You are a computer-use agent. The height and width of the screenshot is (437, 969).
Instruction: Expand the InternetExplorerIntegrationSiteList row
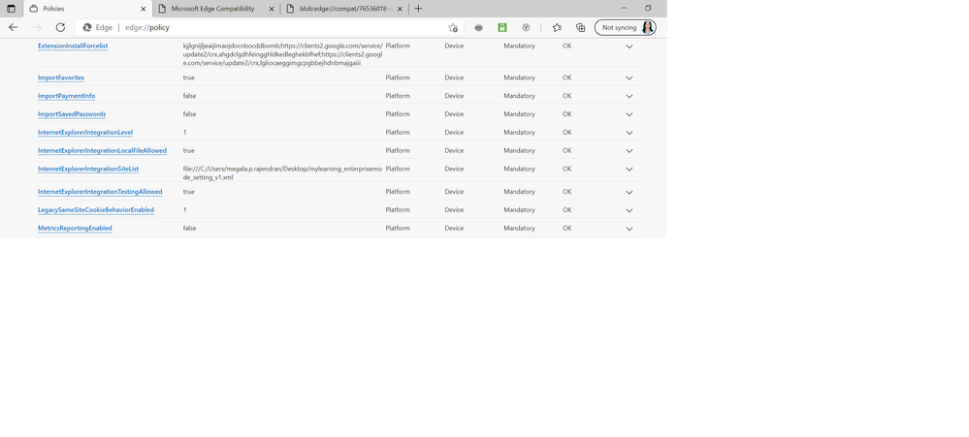[630, 170]
